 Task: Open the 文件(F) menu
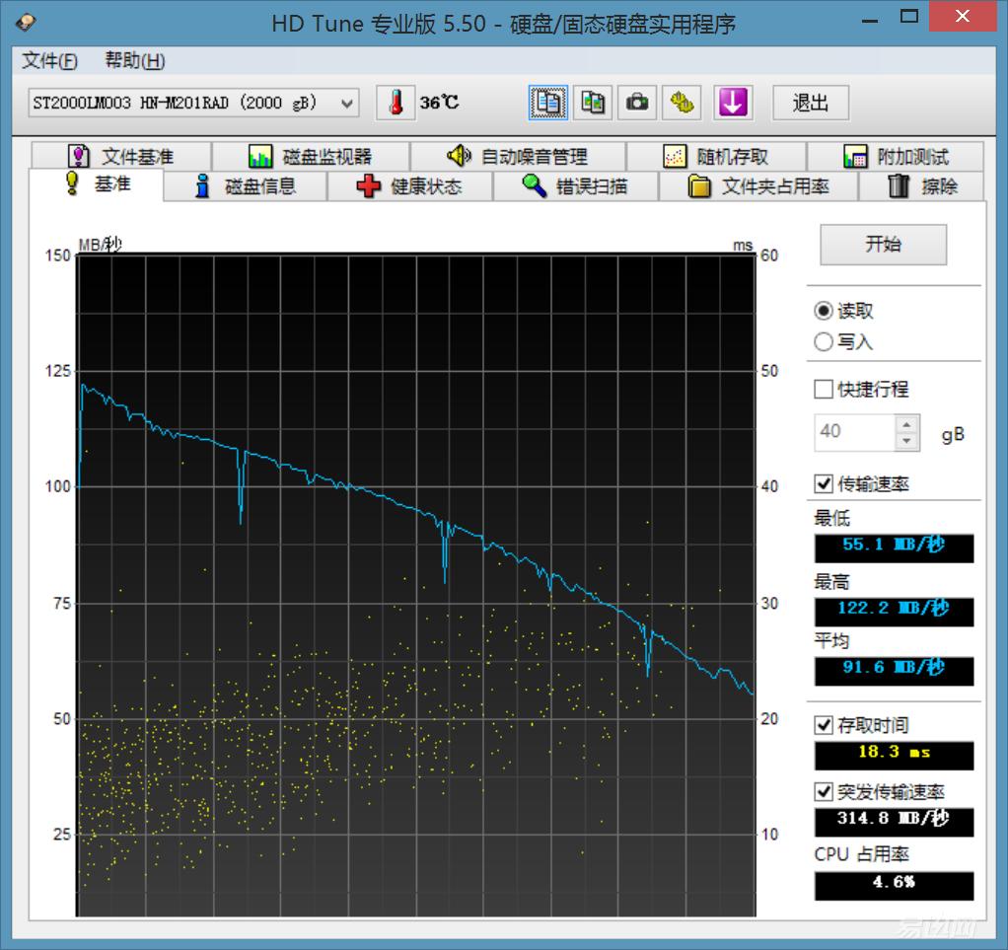click(49, 61)
